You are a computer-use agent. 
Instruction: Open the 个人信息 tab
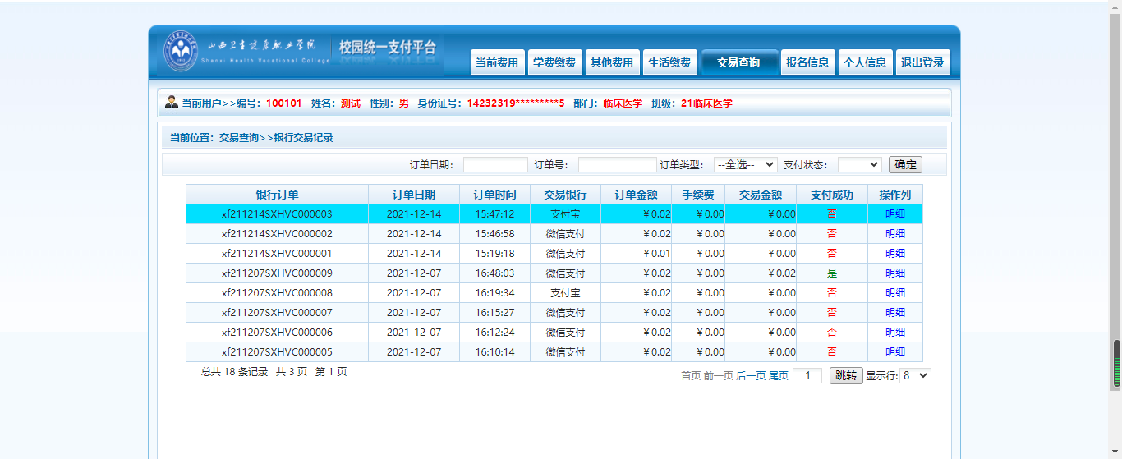(x=865, y=62)
